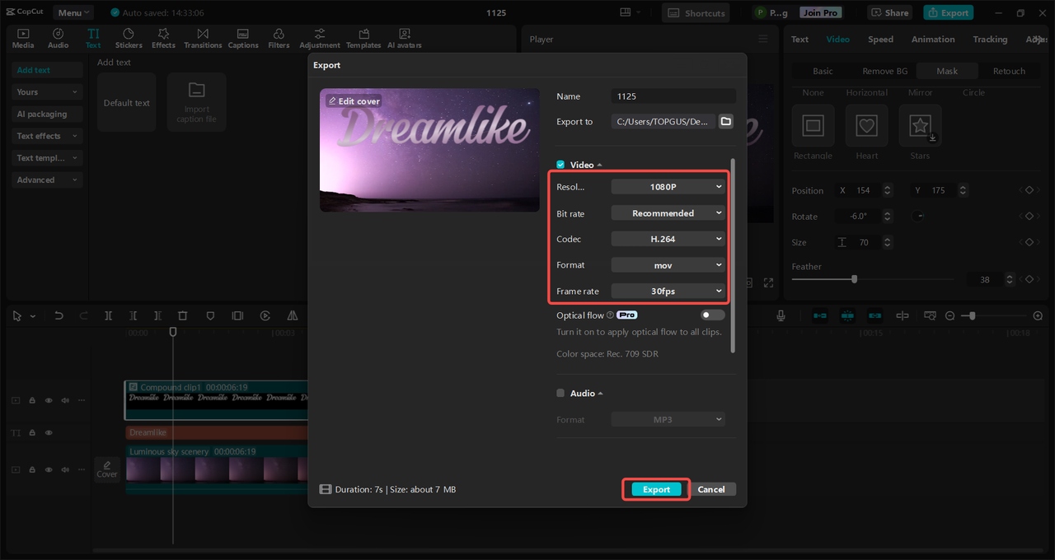1055x560 pixels.
Task: Adjust the Feather slider handle
Action: (854, 279)
